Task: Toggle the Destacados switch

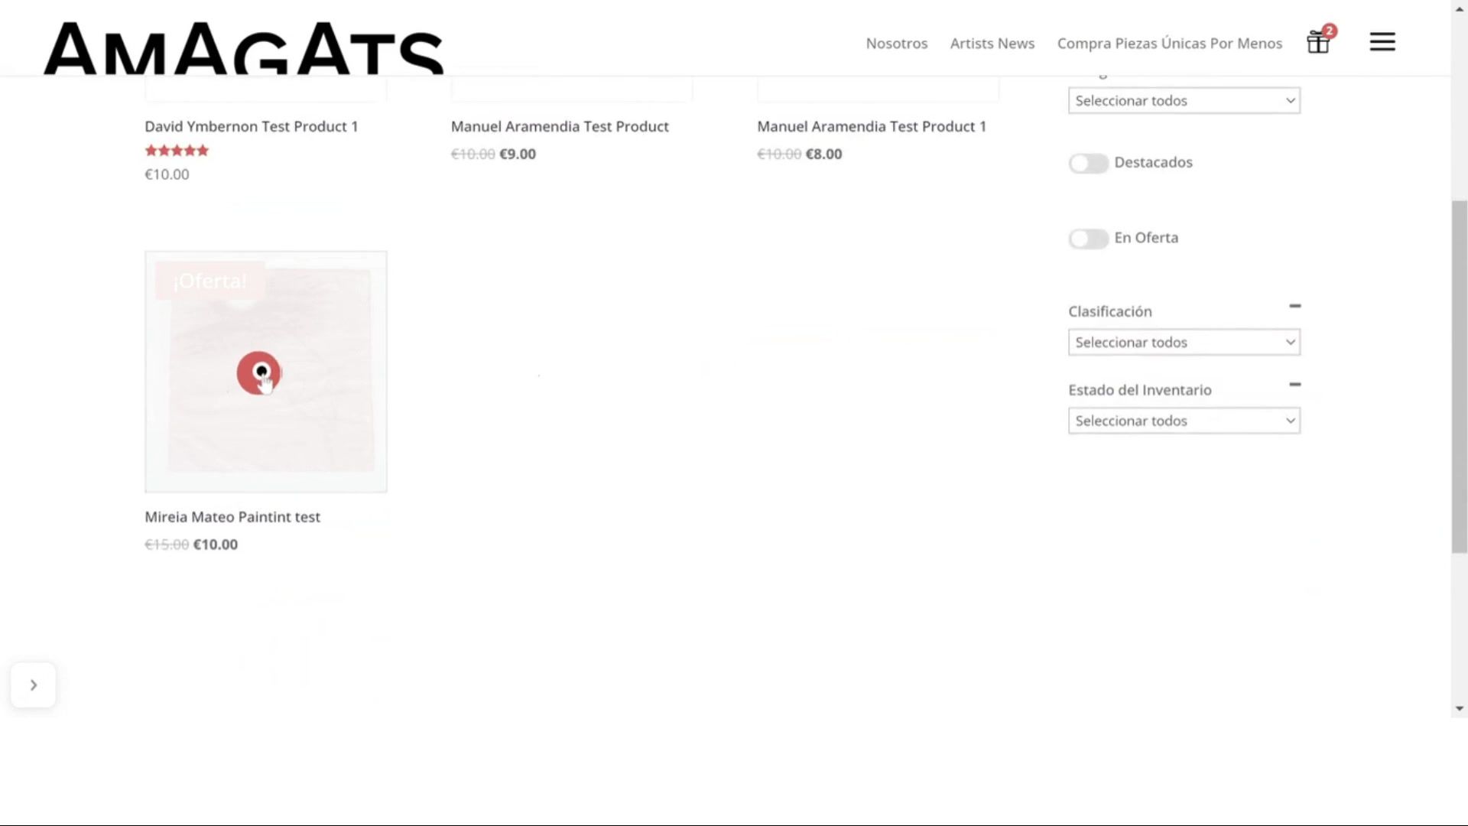Action: [x=1088, y=163]
